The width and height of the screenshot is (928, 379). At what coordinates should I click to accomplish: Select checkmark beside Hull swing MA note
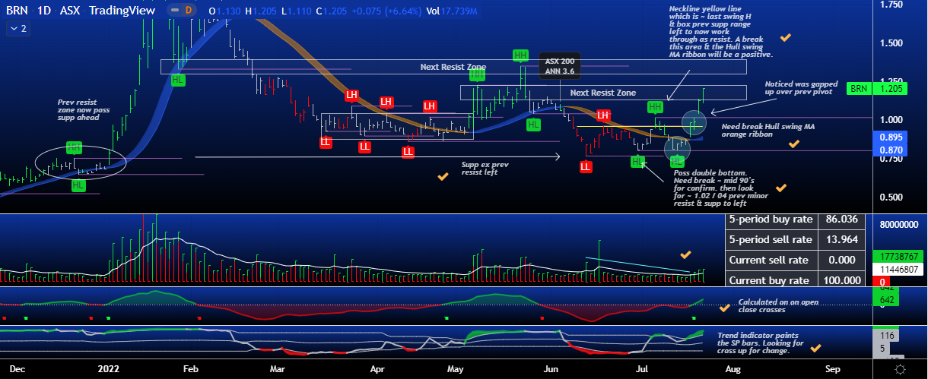pos(793,144)
